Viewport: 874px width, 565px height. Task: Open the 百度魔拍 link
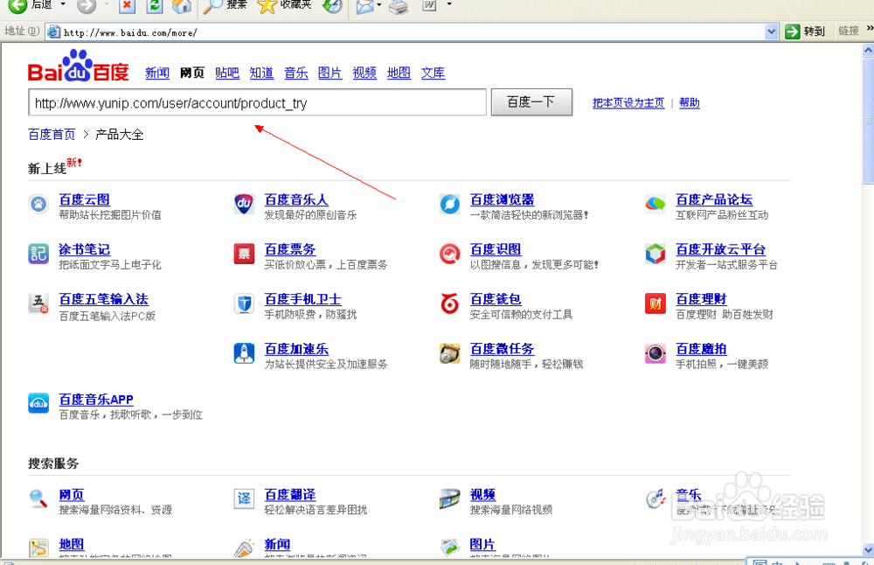[x=701, y=349]
